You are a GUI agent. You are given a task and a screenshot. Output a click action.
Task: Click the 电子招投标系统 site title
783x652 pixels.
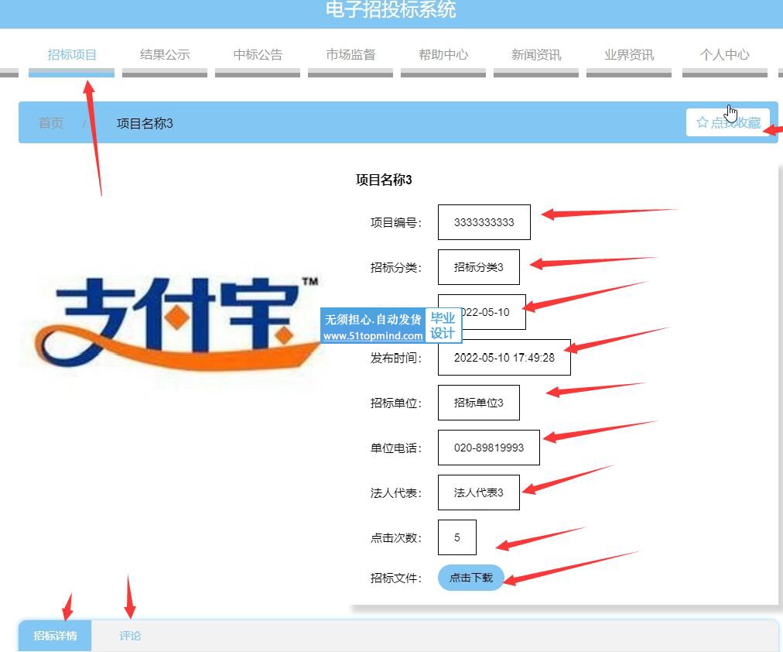pos(391,9)
